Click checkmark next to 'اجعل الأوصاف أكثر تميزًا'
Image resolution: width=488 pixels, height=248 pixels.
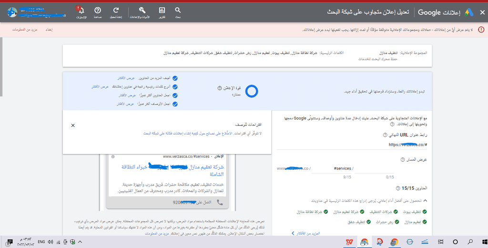[x=175, y=104]
